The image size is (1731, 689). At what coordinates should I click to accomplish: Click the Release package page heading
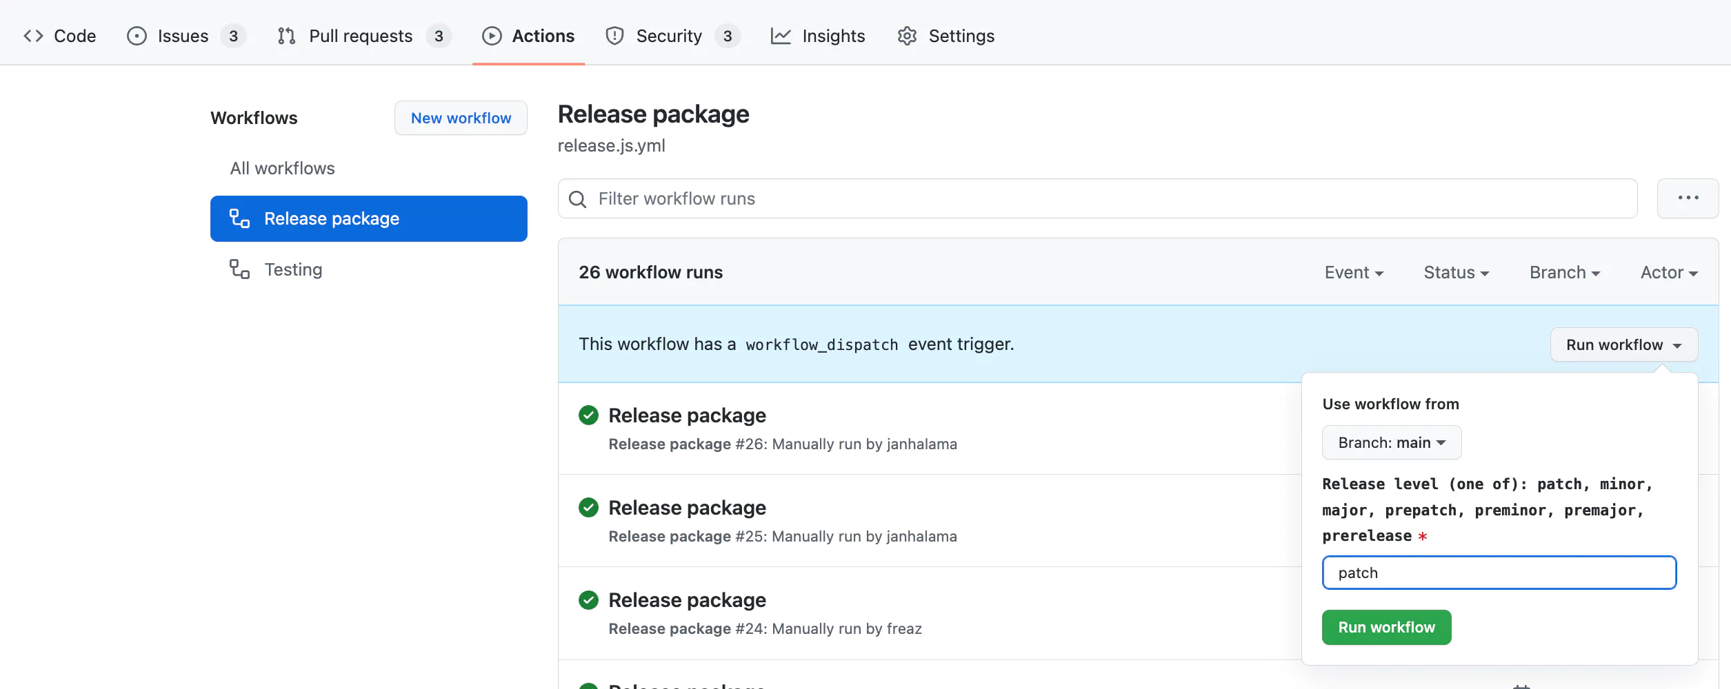click(653, 114)
